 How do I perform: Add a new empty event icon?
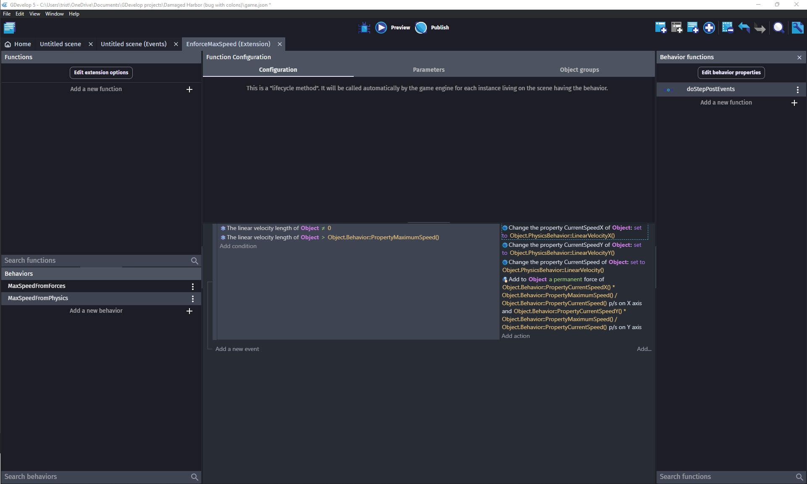coord(660,28)
